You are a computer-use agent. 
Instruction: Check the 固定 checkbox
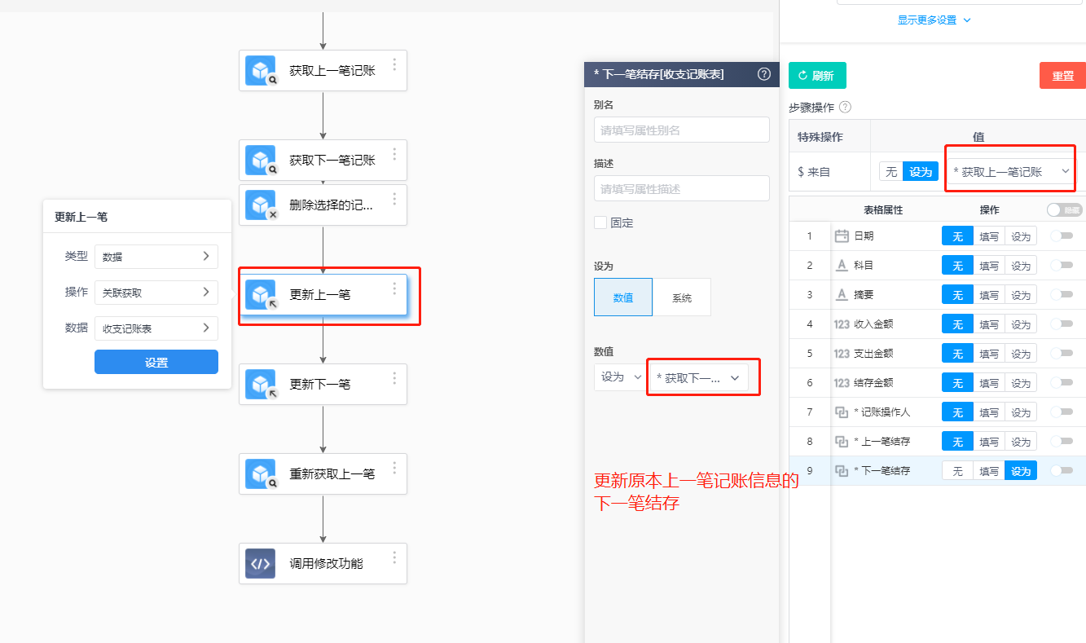[600, 222]
